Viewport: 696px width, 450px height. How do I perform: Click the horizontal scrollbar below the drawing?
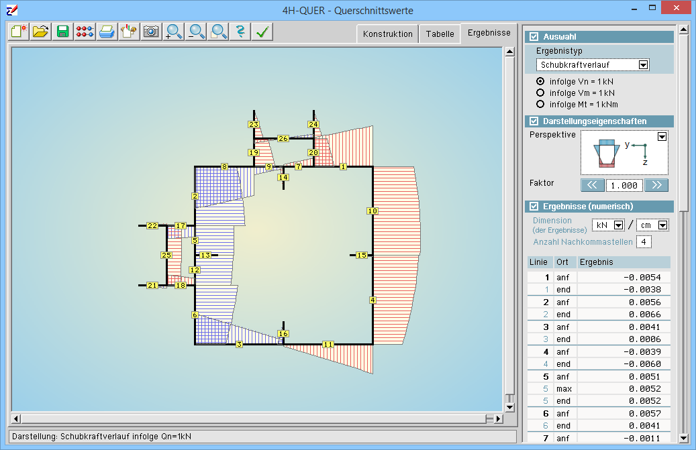[x=255, y=419]
